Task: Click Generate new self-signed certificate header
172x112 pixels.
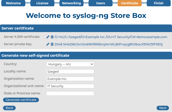Action: 86,55
